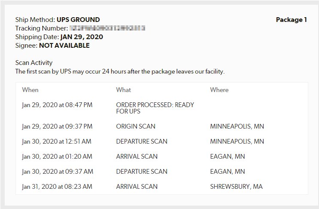This screenshot has height=209, width=319.
Task: Click the shipping date JAN 29, 2020
Action: point(82,37)
